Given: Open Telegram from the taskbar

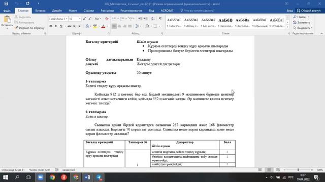Looking at the screenshot, I should pos(100,177).
